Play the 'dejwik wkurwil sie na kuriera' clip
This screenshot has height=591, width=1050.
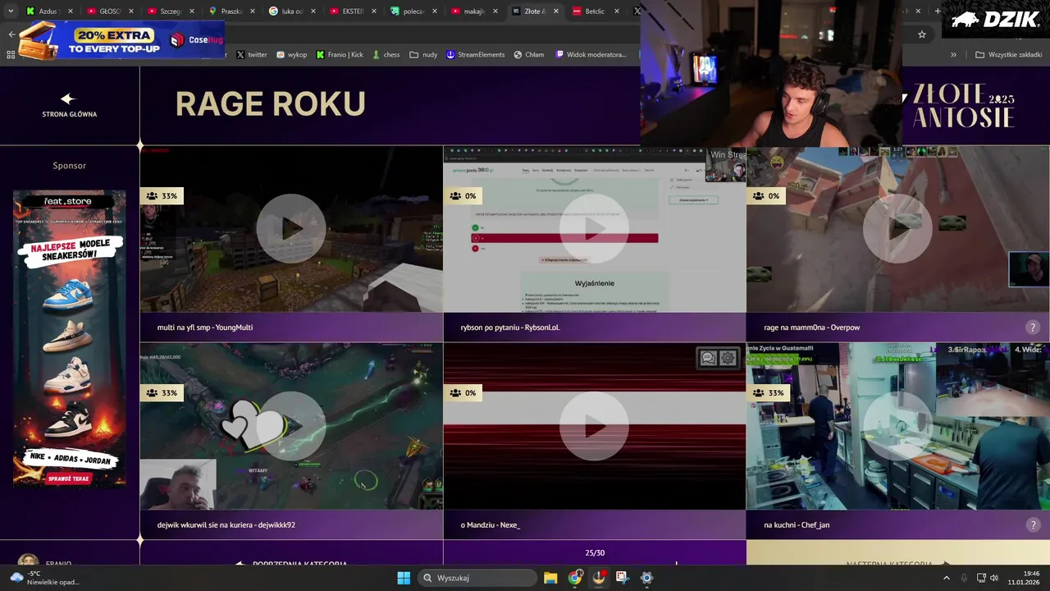(291, 426)
